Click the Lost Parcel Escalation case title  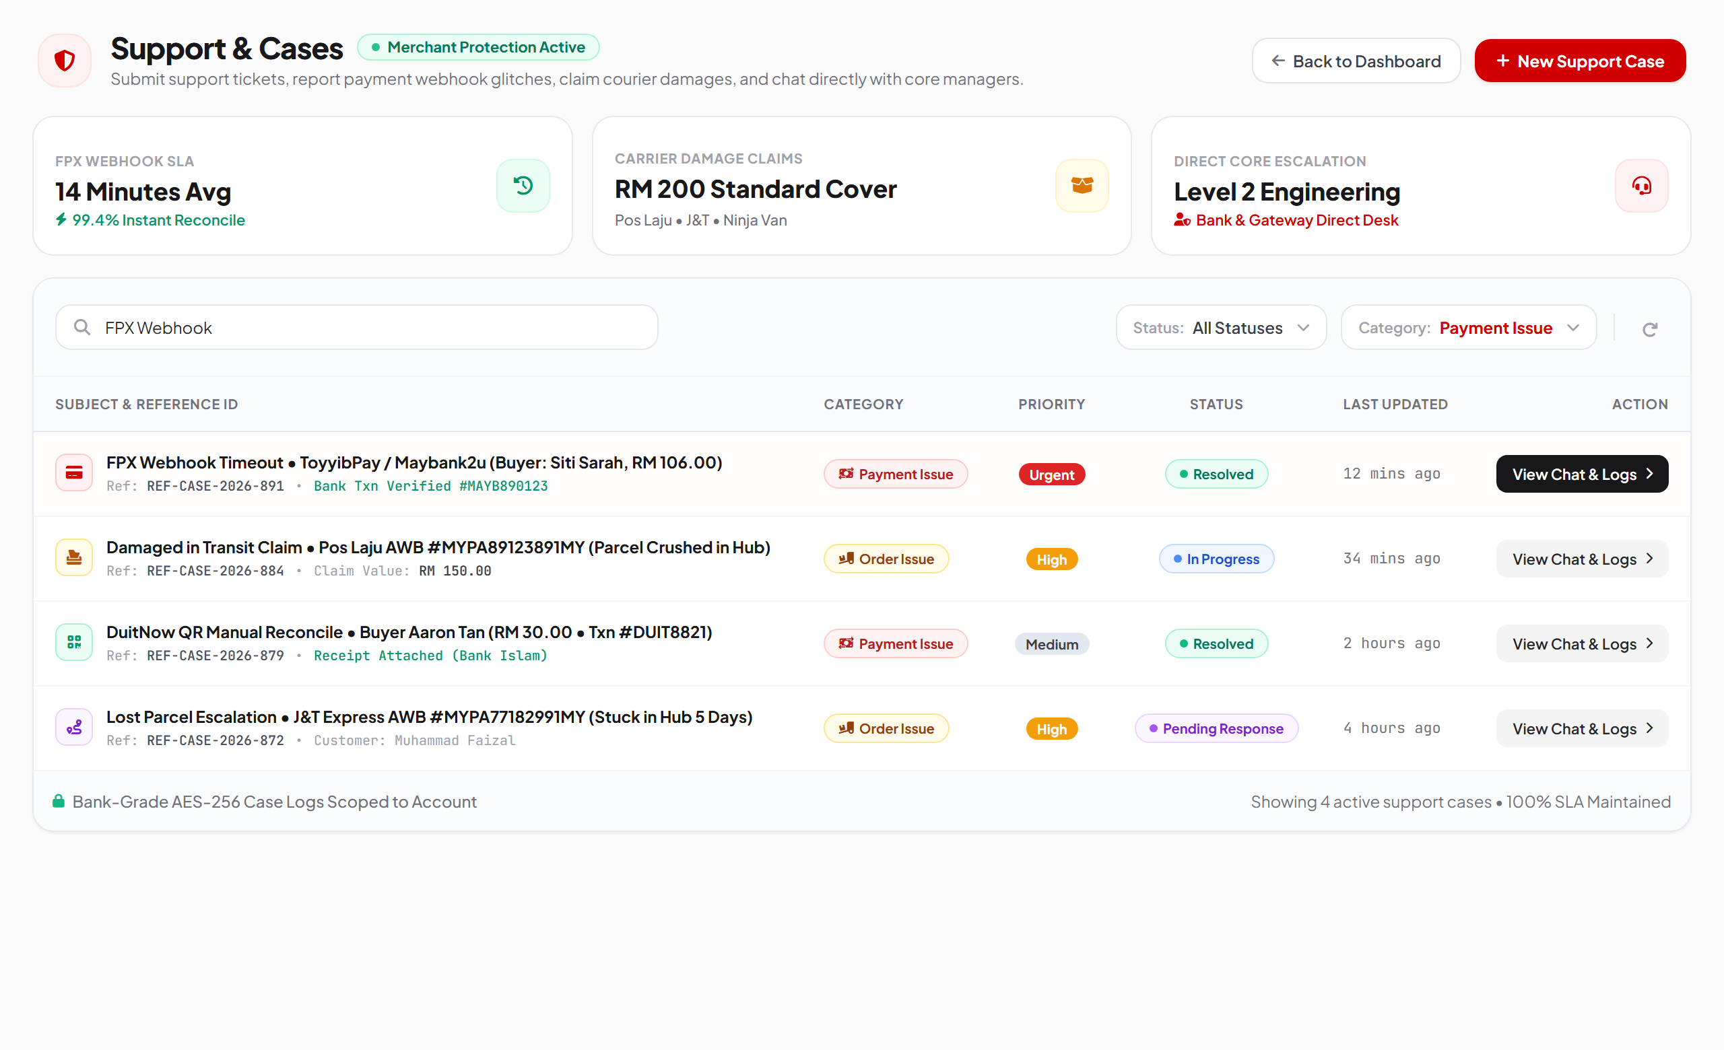(429, 717)
